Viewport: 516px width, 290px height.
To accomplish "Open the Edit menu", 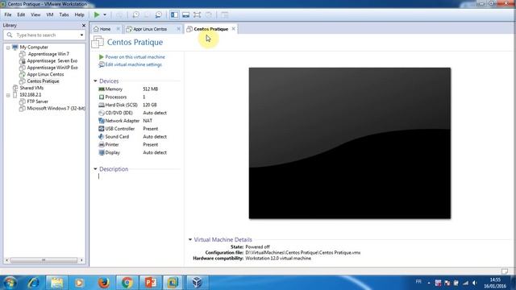I will coord(21,14).
